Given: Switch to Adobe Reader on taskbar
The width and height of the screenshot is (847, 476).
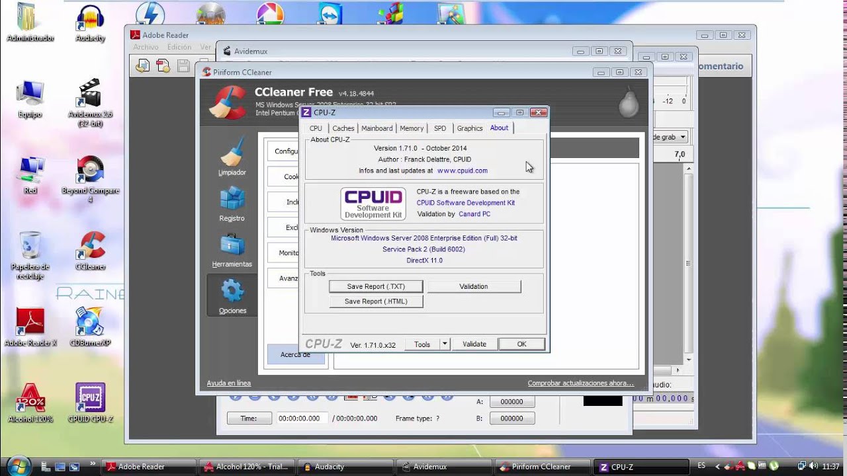Looking at the screenshot, I should click(x=150, y=467).
